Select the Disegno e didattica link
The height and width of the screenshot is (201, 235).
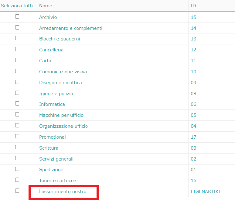[60, 83]
